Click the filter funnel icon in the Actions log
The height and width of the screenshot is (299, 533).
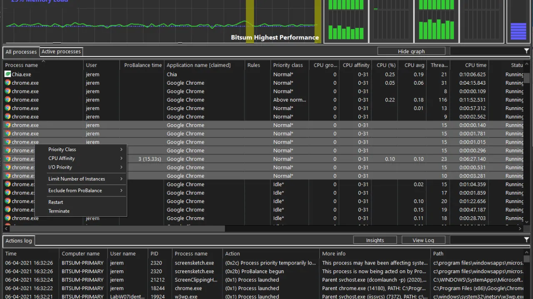pos(527,240)
